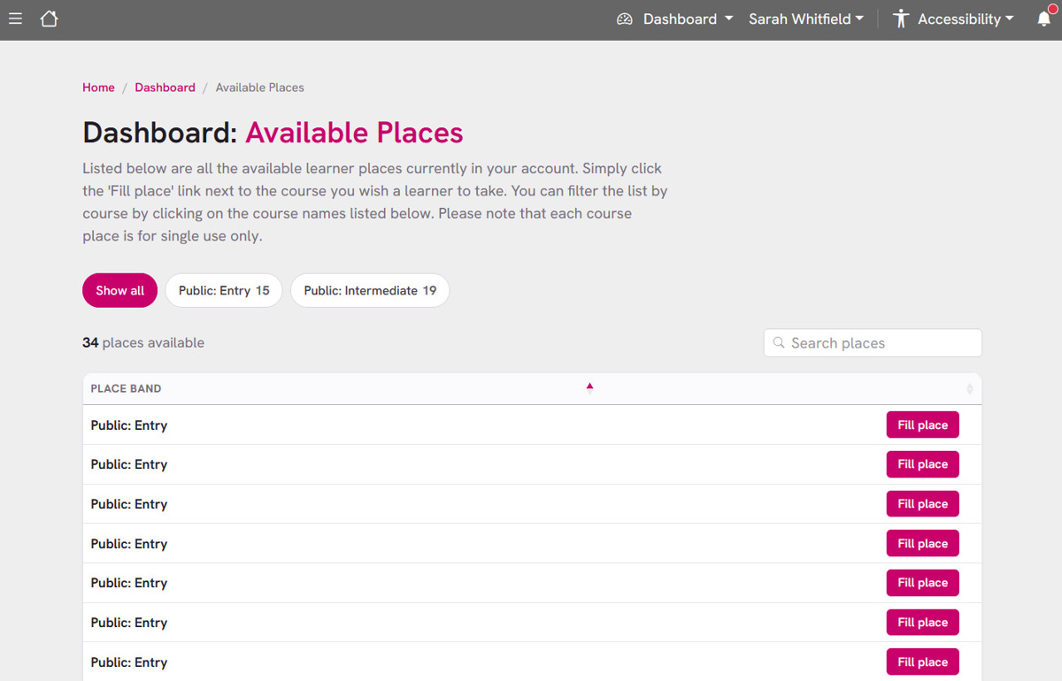Viewport: 1062px width, 681px height.
Task: Click Fill place in the first table row
Action: [922, 425]
